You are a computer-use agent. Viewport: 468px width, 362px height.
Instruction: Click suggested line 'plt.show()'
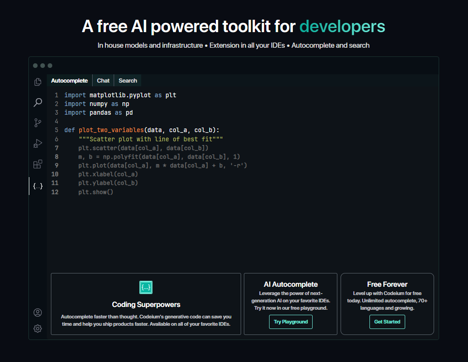[96, 192]
